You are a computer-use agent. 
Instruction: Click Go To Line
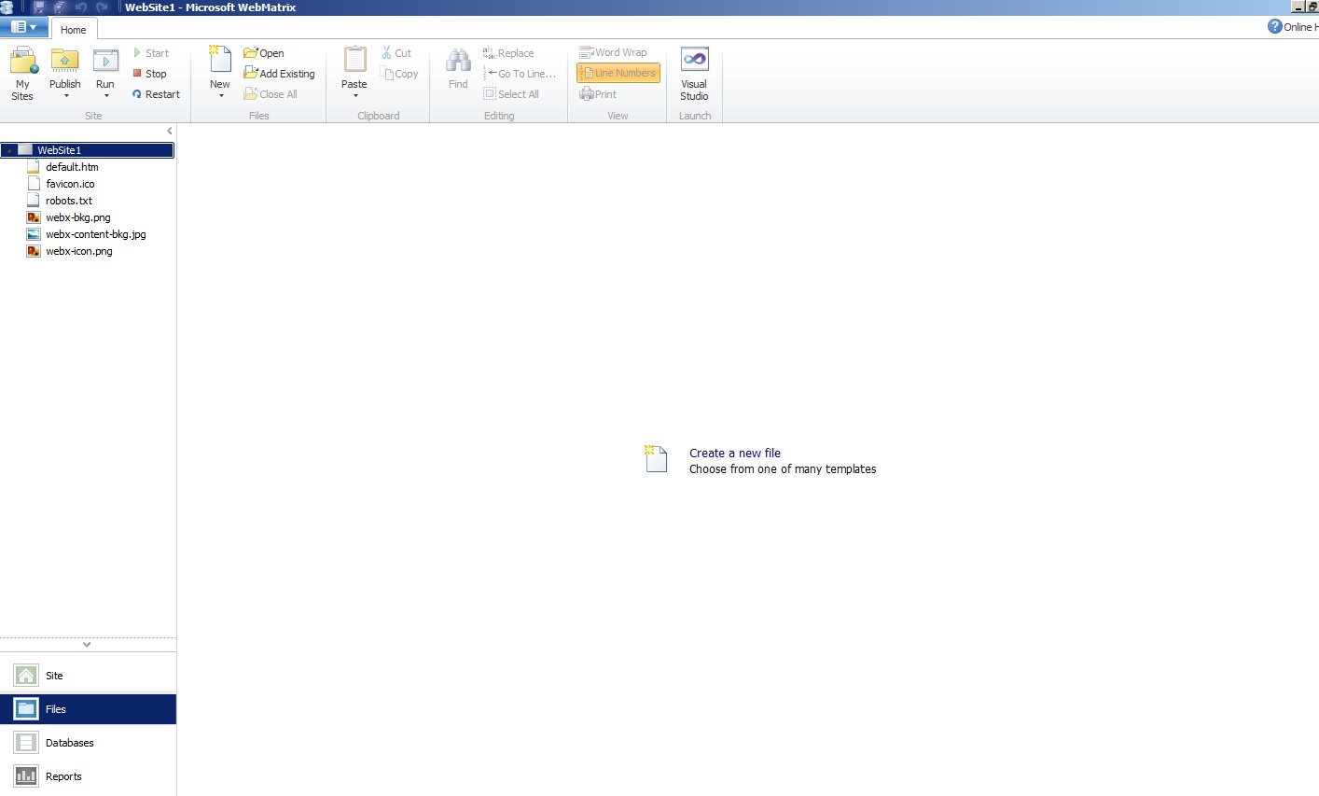(521, 74)
